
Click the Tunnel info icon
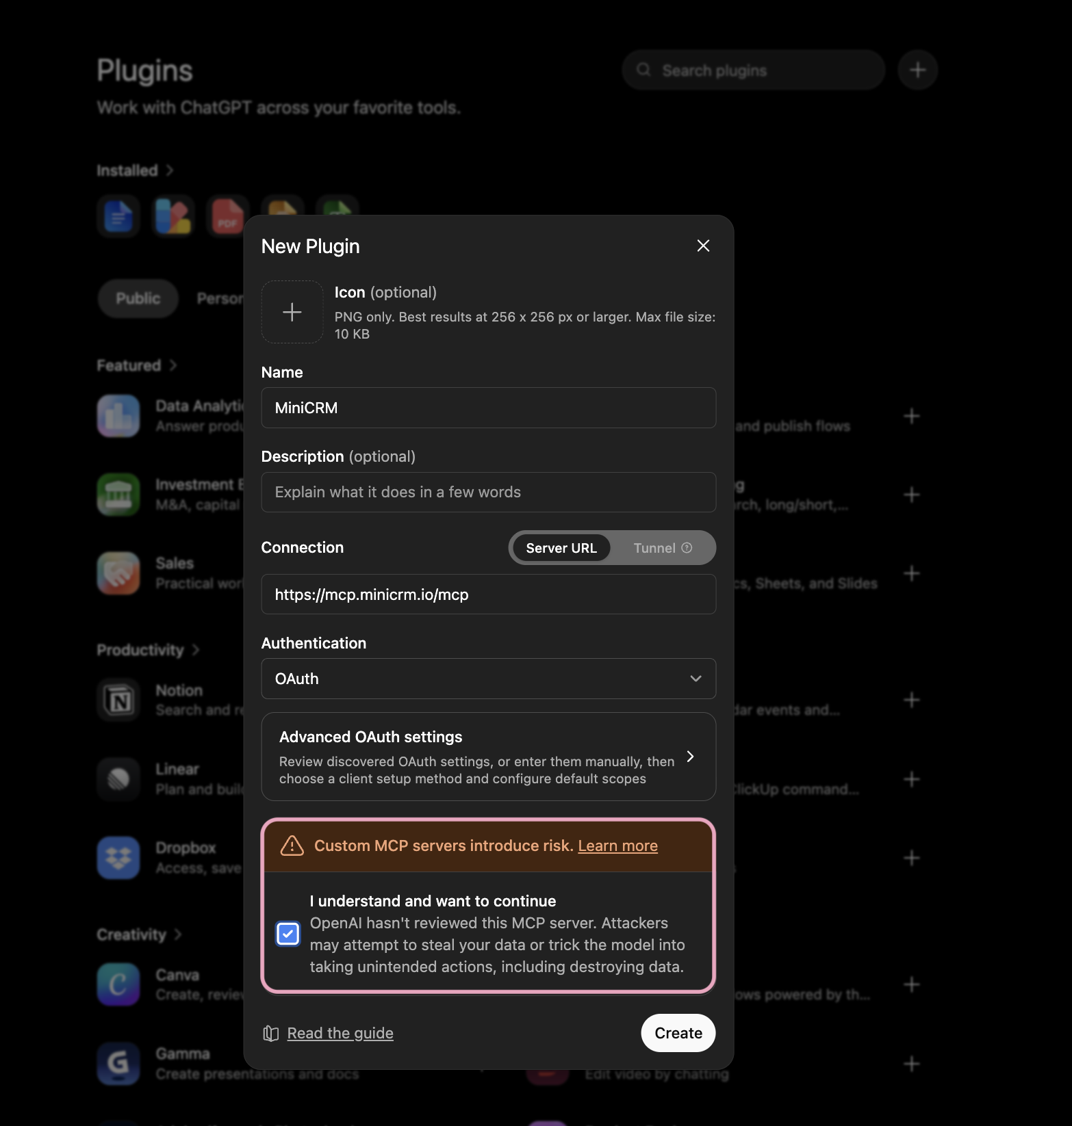(x=687, y=548)
